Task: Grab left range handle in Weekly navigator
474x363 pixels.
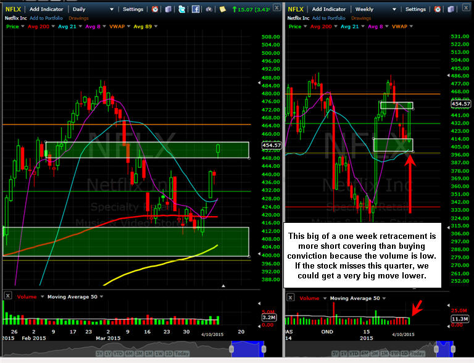Action: click(436, 349)
